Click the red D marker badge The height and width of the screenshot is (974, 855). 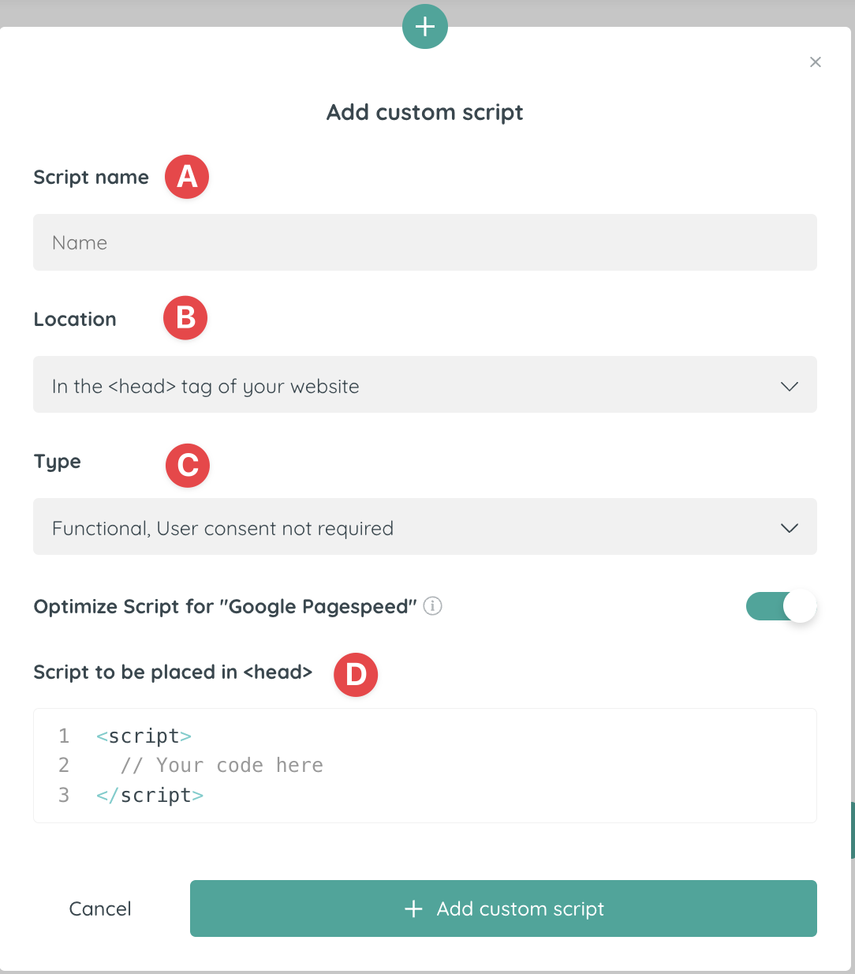(356, 675)
